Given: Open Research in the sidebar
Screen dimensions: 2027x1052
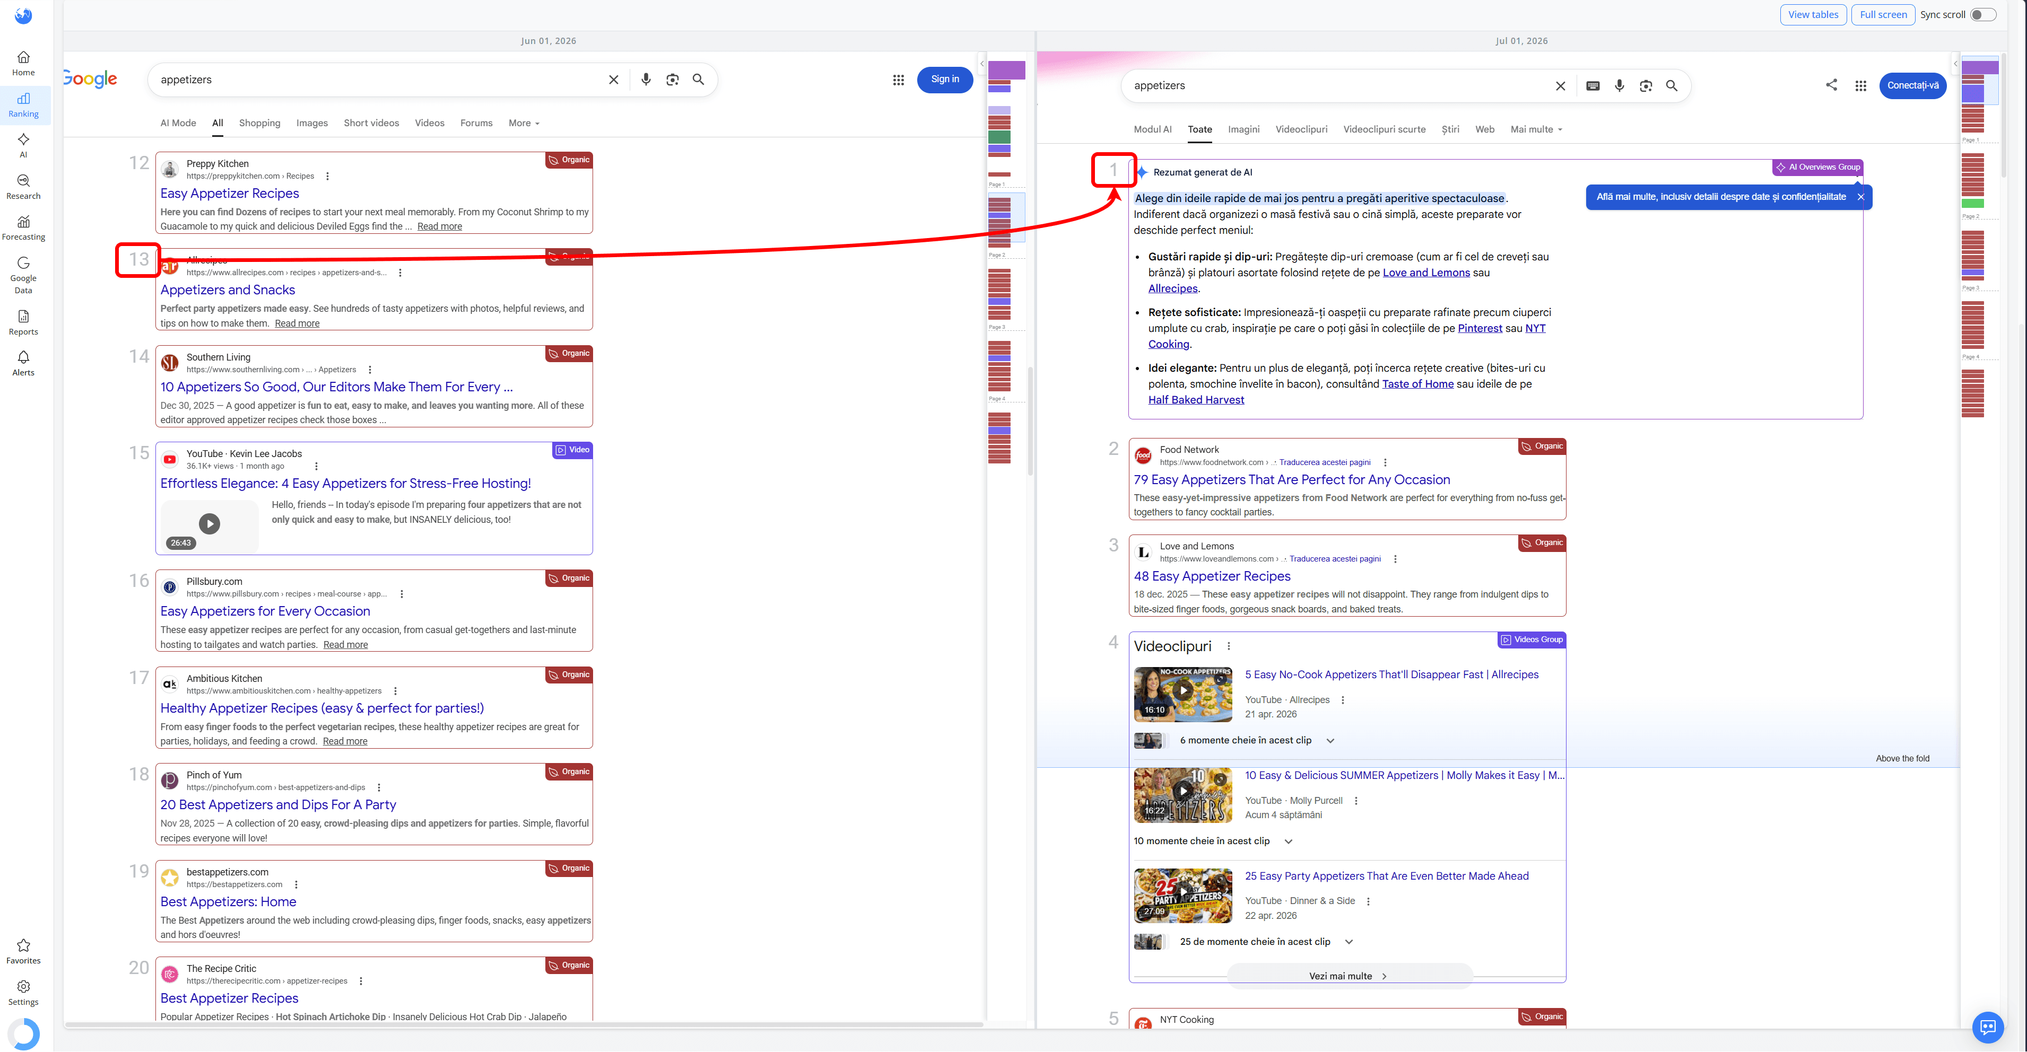Looking at the screenshot, I should (23, 187).
